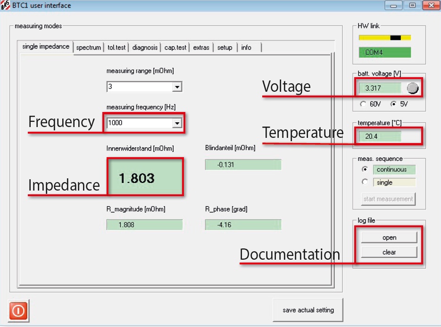This screenshot has width=441, height=327.
Task: Choose single measurement sequence
Action: click(365, 182)
